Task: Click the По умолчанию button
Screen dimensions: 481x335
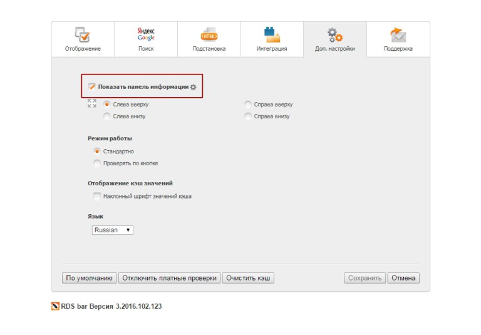Action: (x=90, y=278)
